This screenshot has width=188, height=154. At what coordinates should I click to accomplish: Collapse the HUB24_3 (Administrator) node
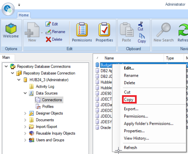click(x=19, y=80)
